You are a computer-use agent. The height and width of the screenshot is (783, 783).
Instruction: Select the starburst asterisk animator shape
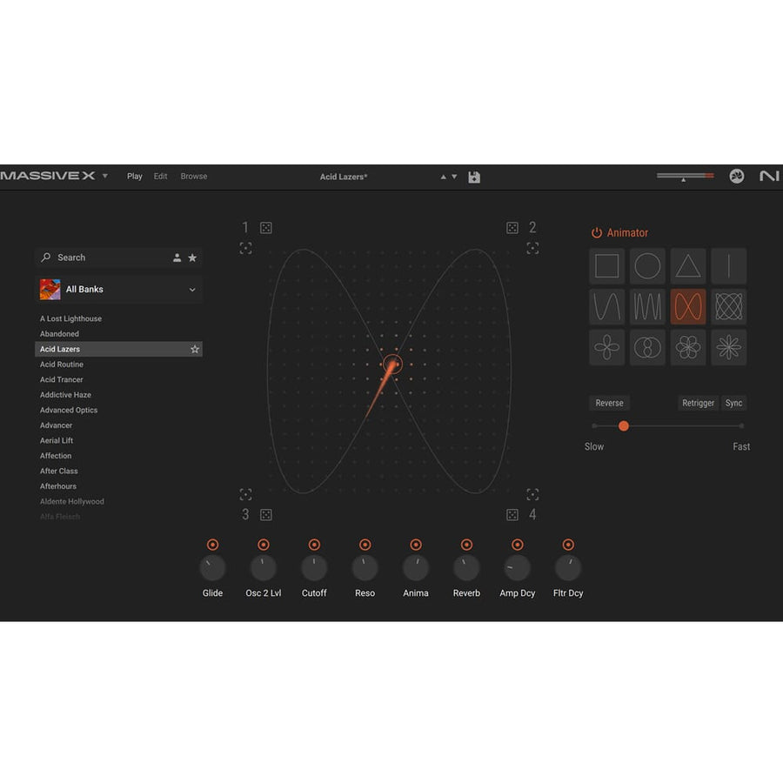(728, 347)
